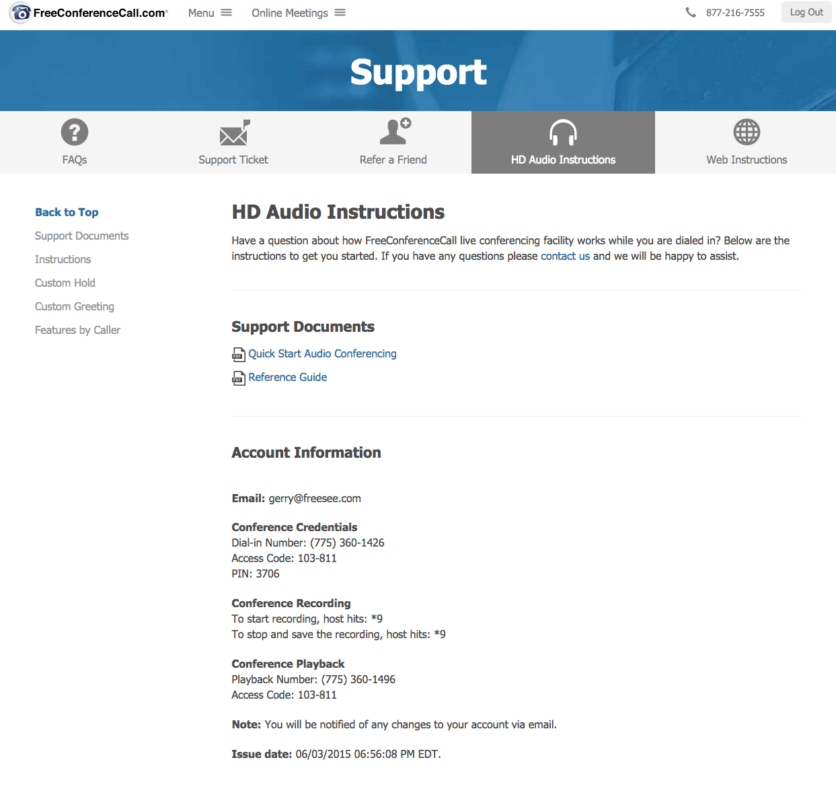Click the Account Information heading
This screenshot has width=836, height=797.
[x=306, y=452]
